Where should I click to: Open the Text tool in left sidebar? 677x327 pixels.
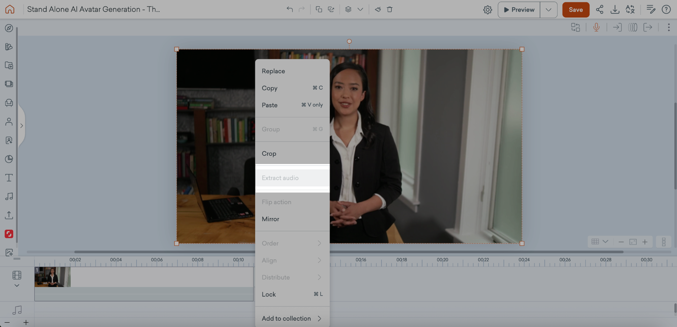click(x=9, y=178)
